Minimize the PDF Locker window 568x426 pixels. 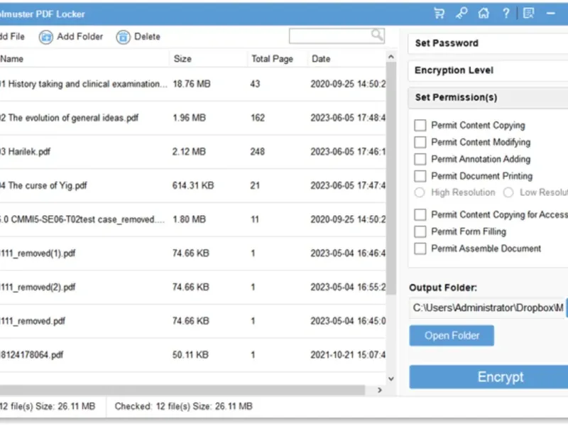pos(551,13)
